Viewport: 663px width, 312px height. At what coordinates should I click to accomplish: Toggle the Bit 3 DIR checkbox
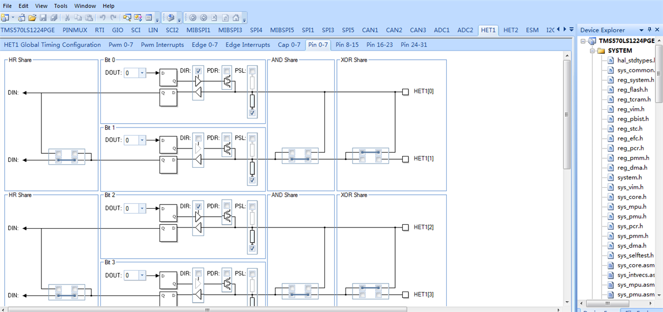(x=198, y=273)
